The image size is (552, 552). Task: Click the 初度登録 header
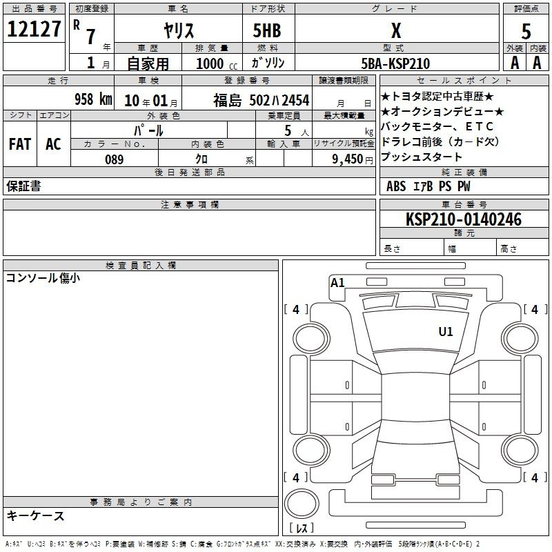tap(92, 9)
